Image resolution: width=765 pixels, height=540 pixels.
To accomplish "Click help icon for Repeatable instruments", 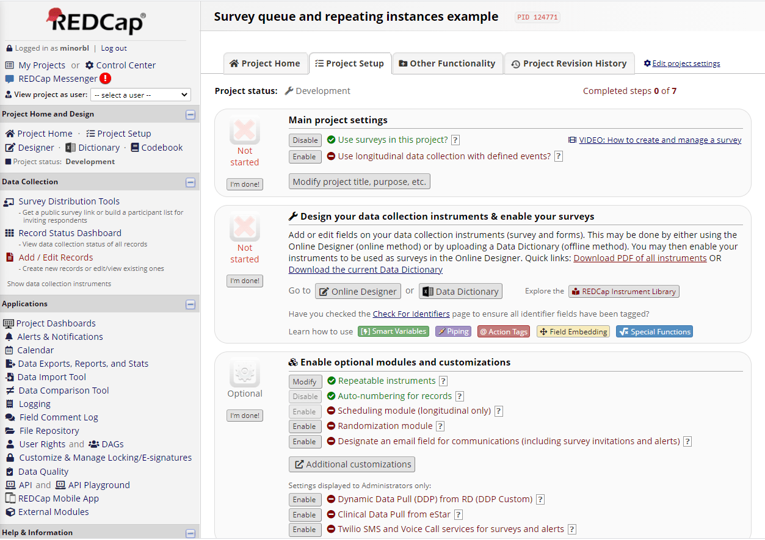I will [443, 381].
